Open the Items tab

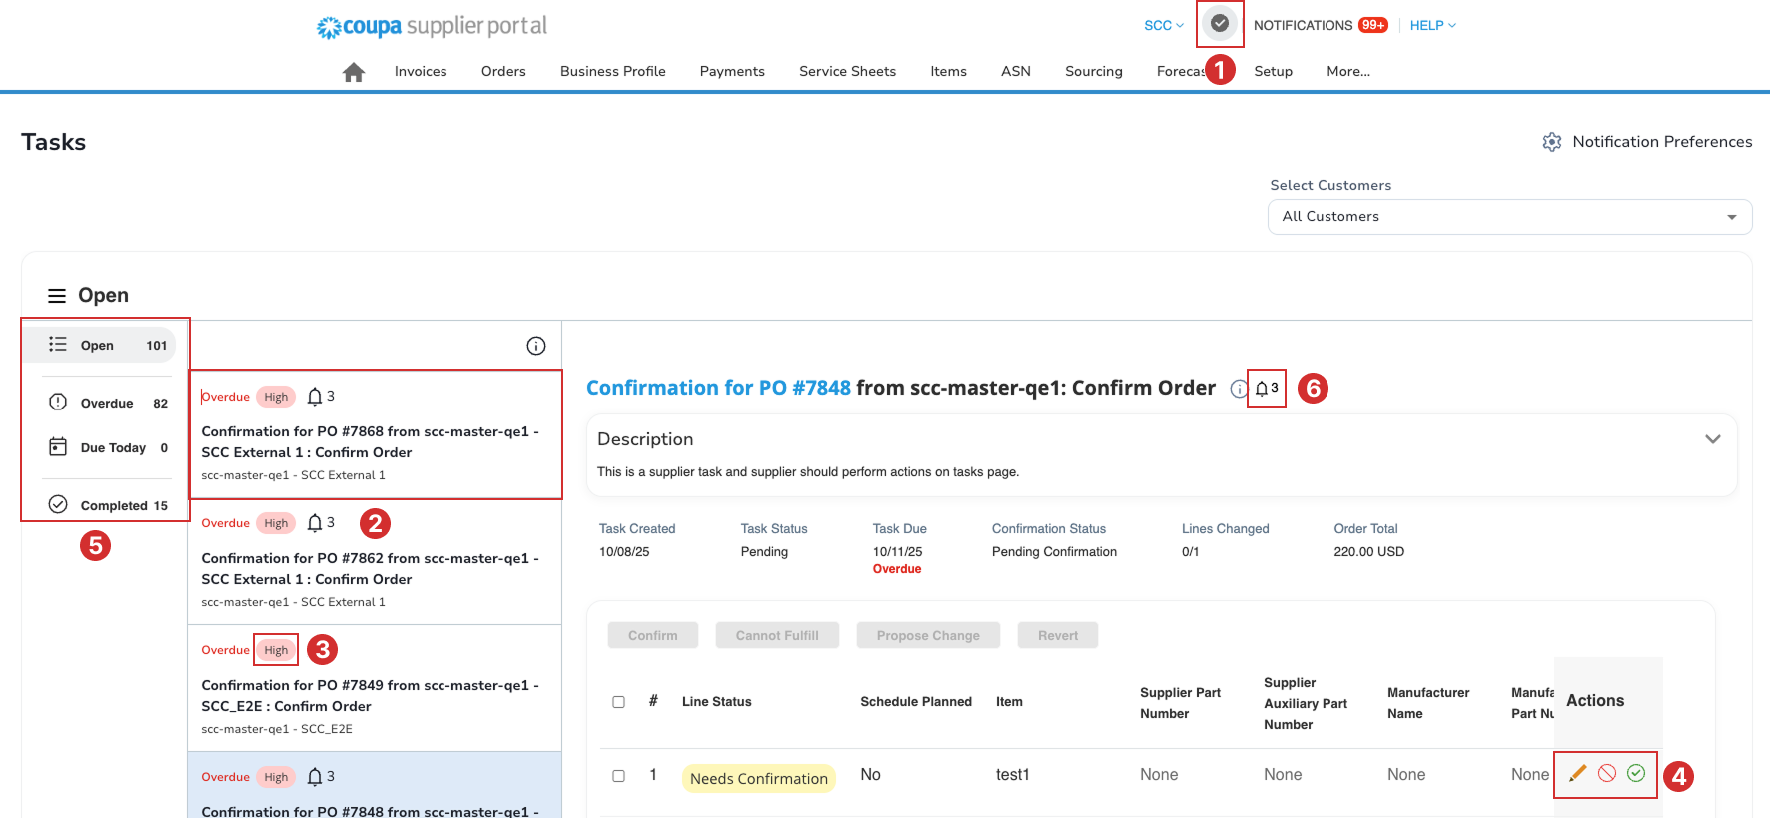pyautogui.click(x=948, y=72)
